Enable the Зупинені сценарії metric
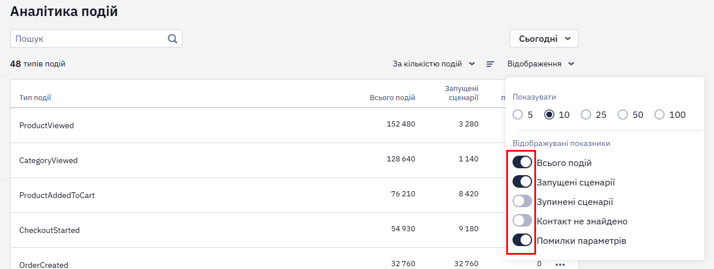The height and width of the screenshot is (269, 714). [x=522, y=201]
